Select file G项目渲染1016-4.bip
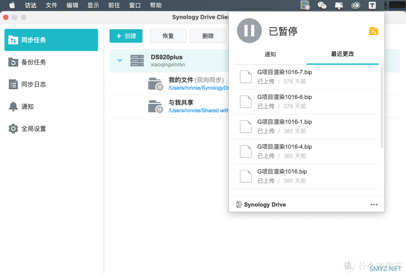Viewport: 406px width, 276px height. [307, 152]
